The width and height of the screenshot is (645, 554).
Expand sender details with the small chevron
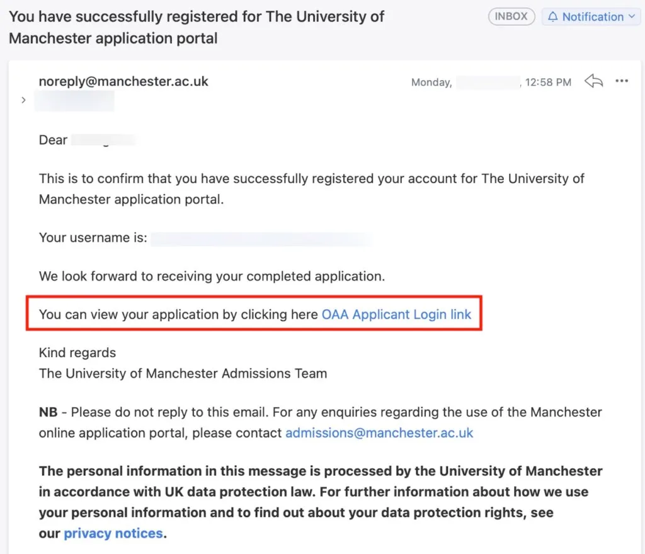tap(23, 100)
